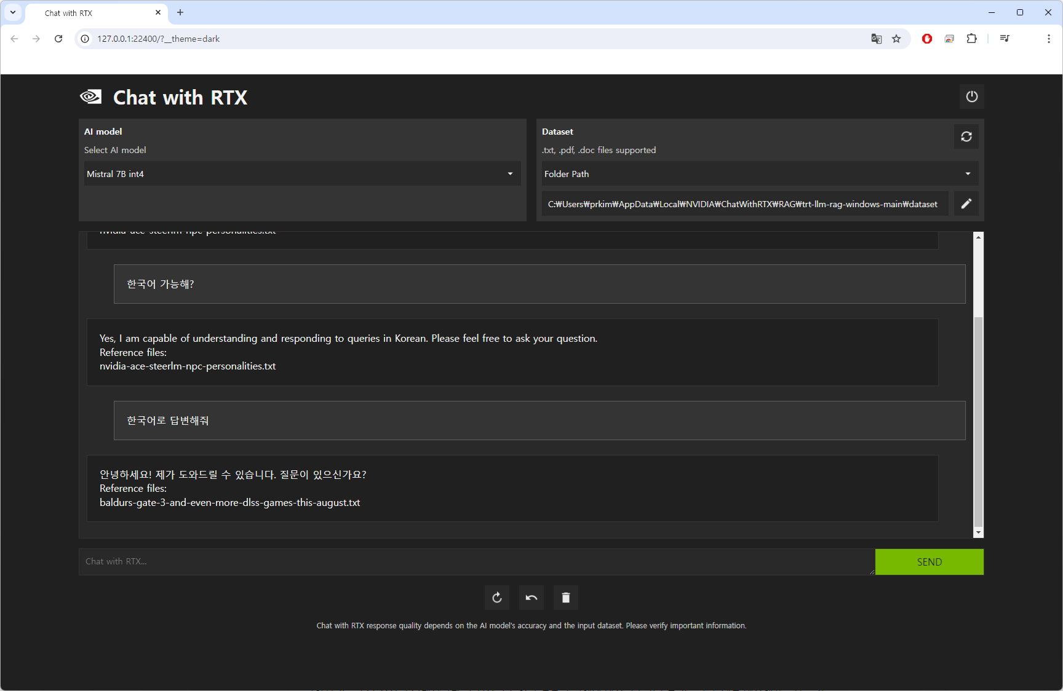Viewport: 1063px width, 691px height.
Task: Bookmark this page with the star icon
Action: (896, 39)
